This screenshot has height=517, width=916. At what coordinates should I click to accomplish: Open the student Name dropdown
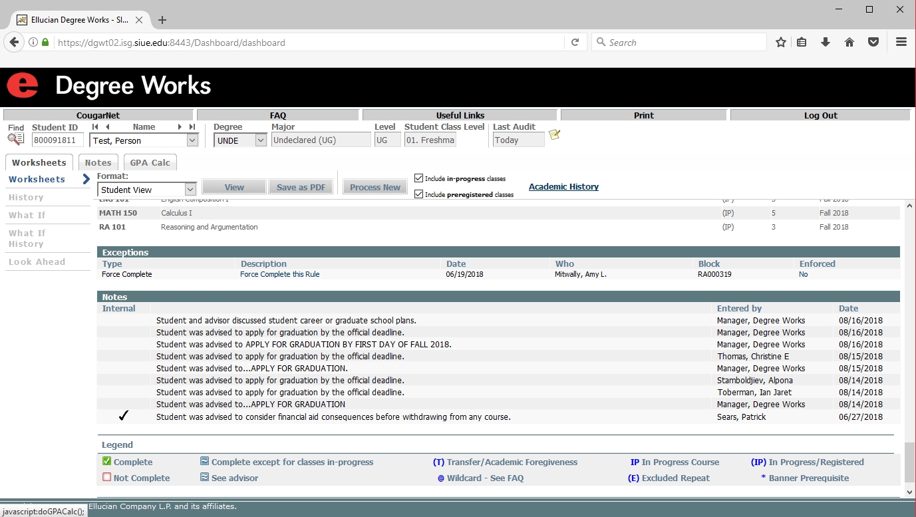[192, 140]
